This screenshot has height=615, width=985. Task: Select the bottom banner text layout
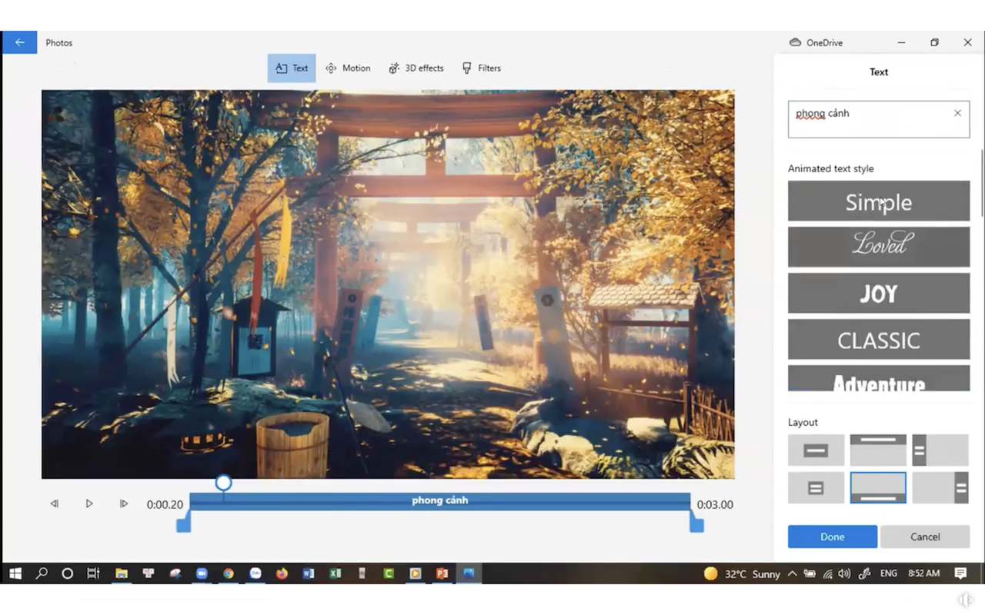[x=878, y=488]
